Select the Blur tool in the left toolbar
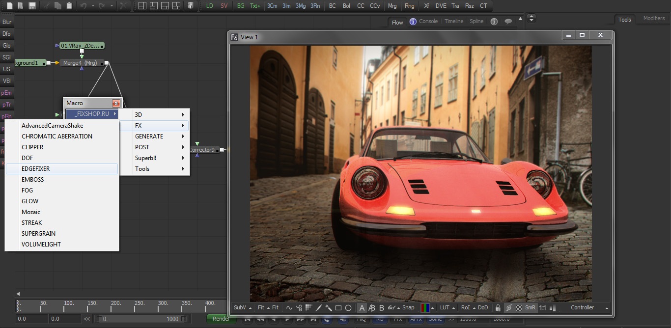671x328 pixels. pos(7,22)
